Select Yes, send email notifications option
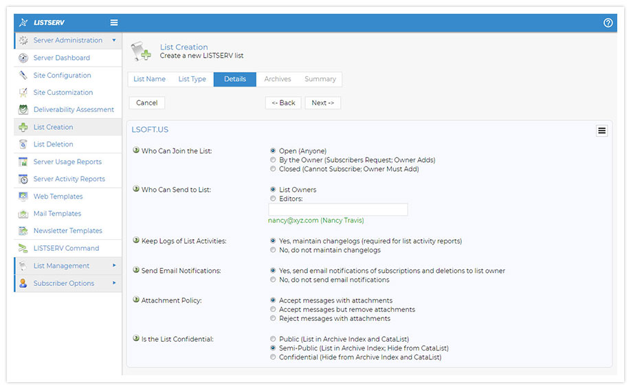Screen dimensions: 631x389 273,271
